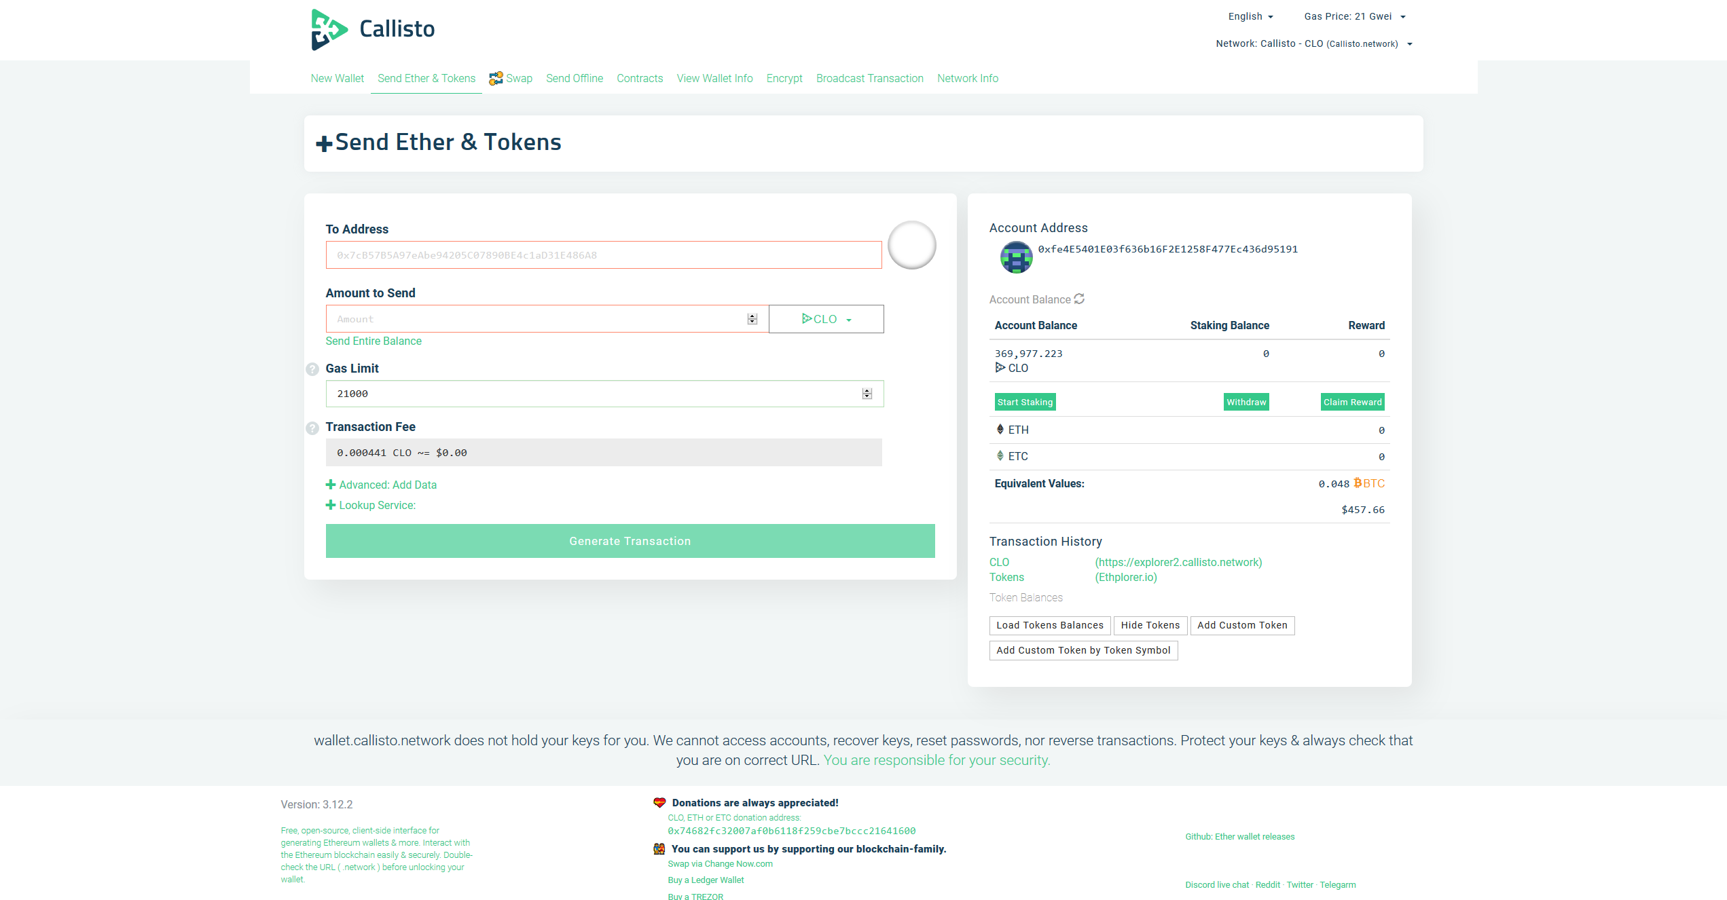Click the Start Staking button
The height and width of the screenshot is (900, 1727).
1025,402
